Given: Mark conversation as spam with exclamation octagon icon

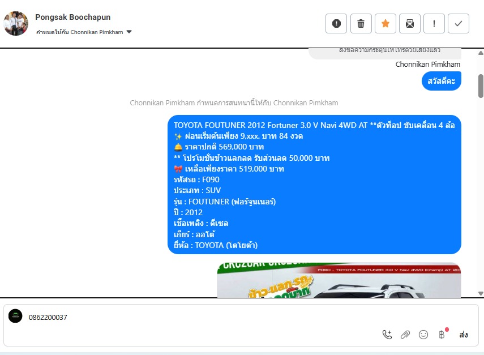Looking at the screenshot, I should tap(336, 23).
